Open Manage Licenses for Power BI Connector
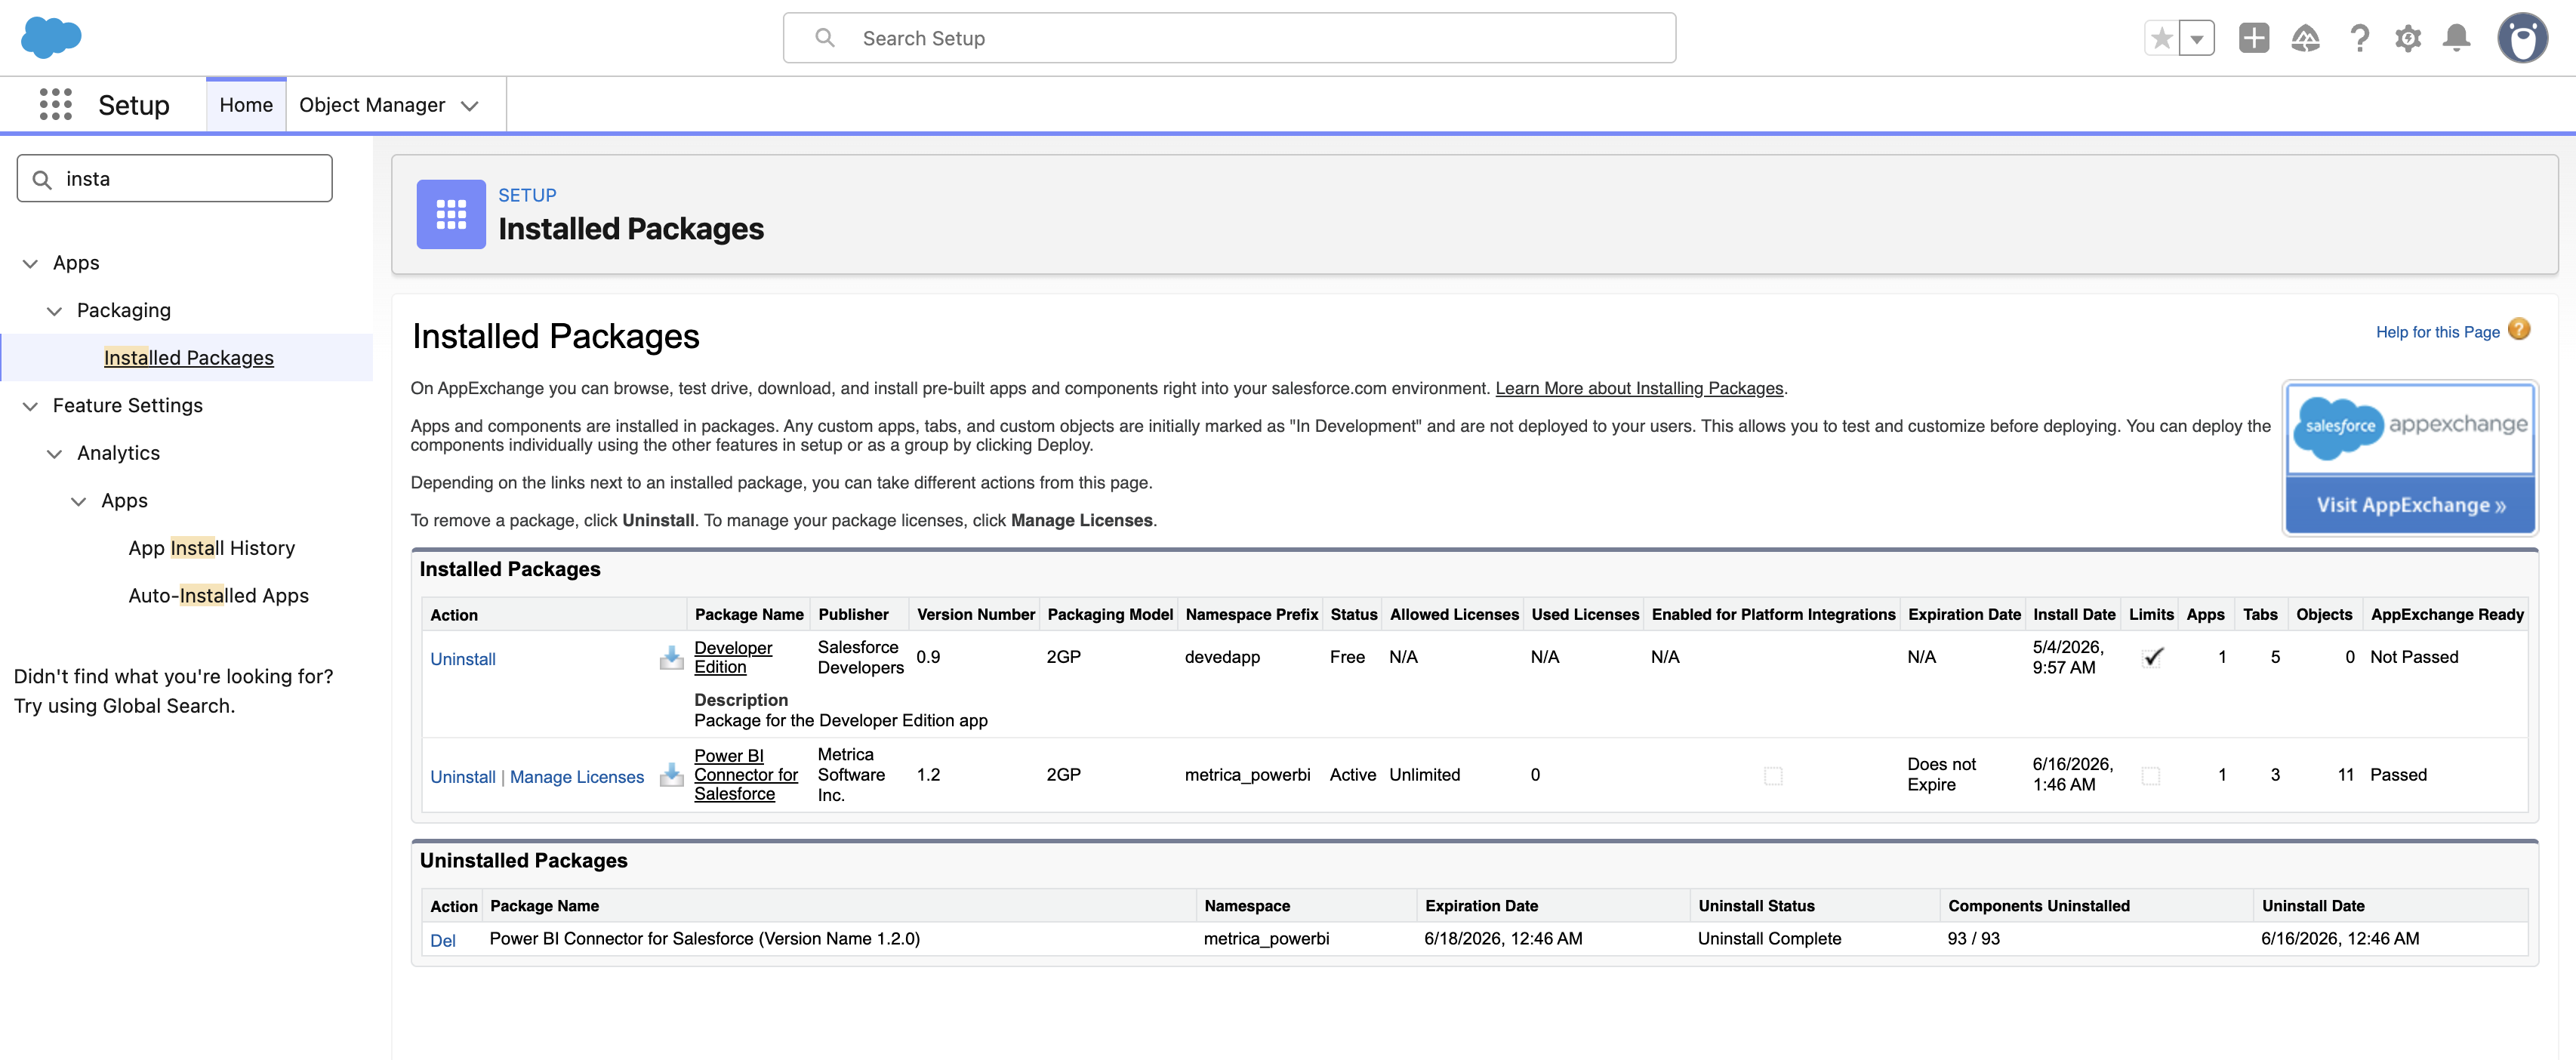2576x1060 pixels. pyautogui.click(x=577, y=777)
